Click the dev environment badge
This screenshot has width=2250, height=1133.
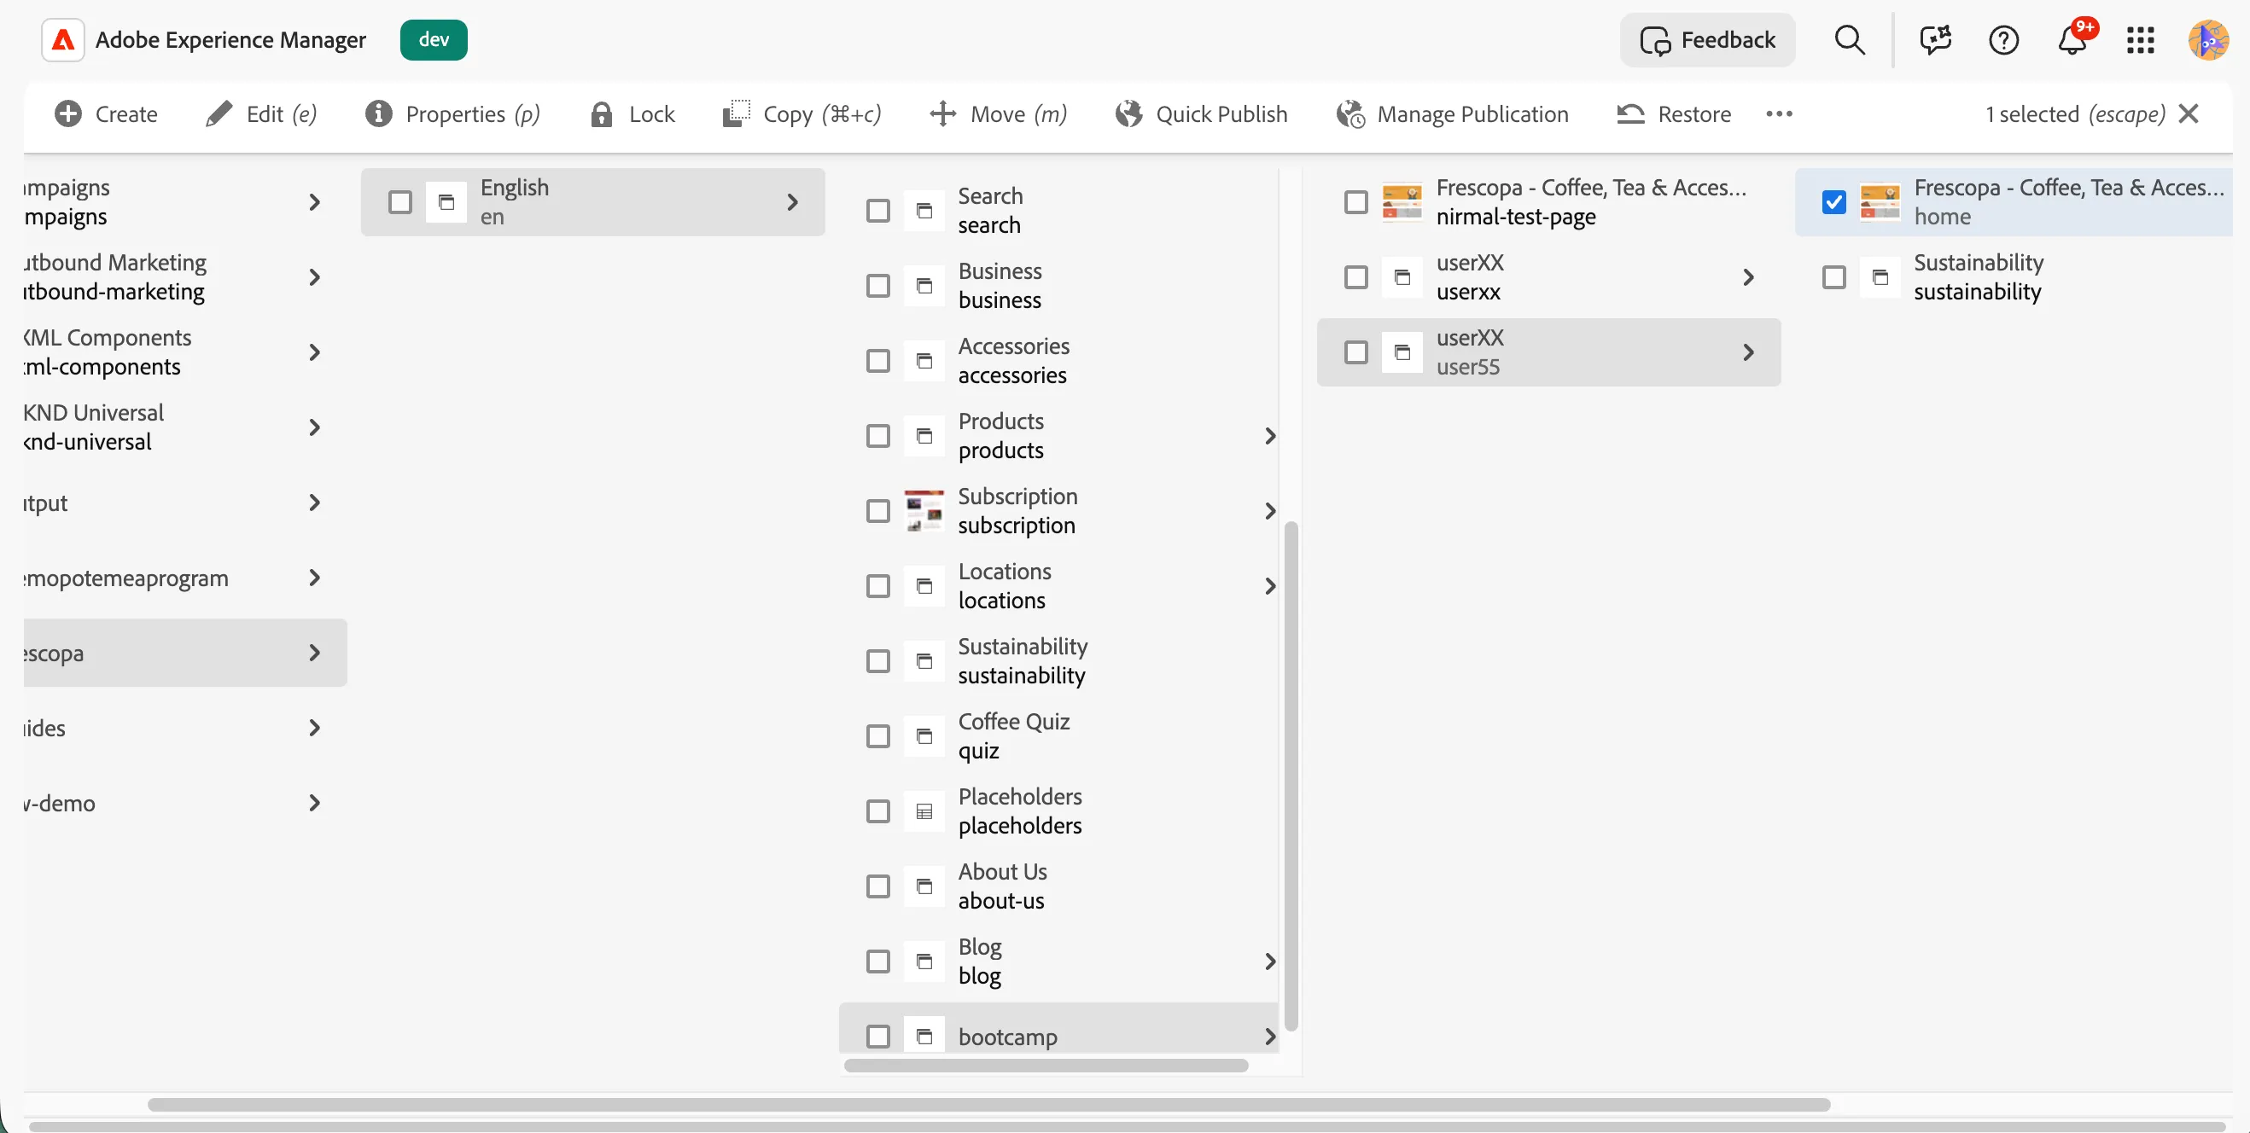(x=434, y=40)
